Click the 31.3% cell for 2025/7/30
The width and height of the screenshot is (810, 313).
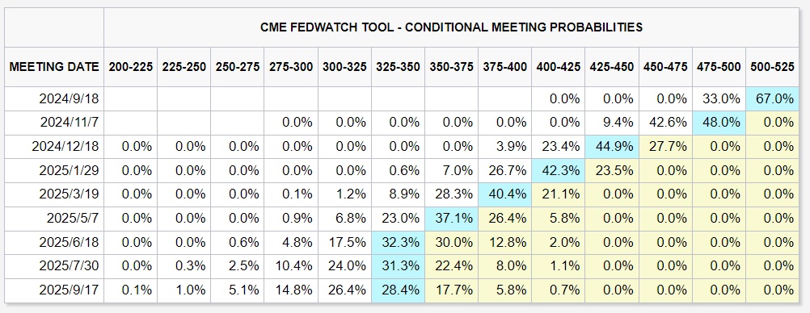coord(398,266)
